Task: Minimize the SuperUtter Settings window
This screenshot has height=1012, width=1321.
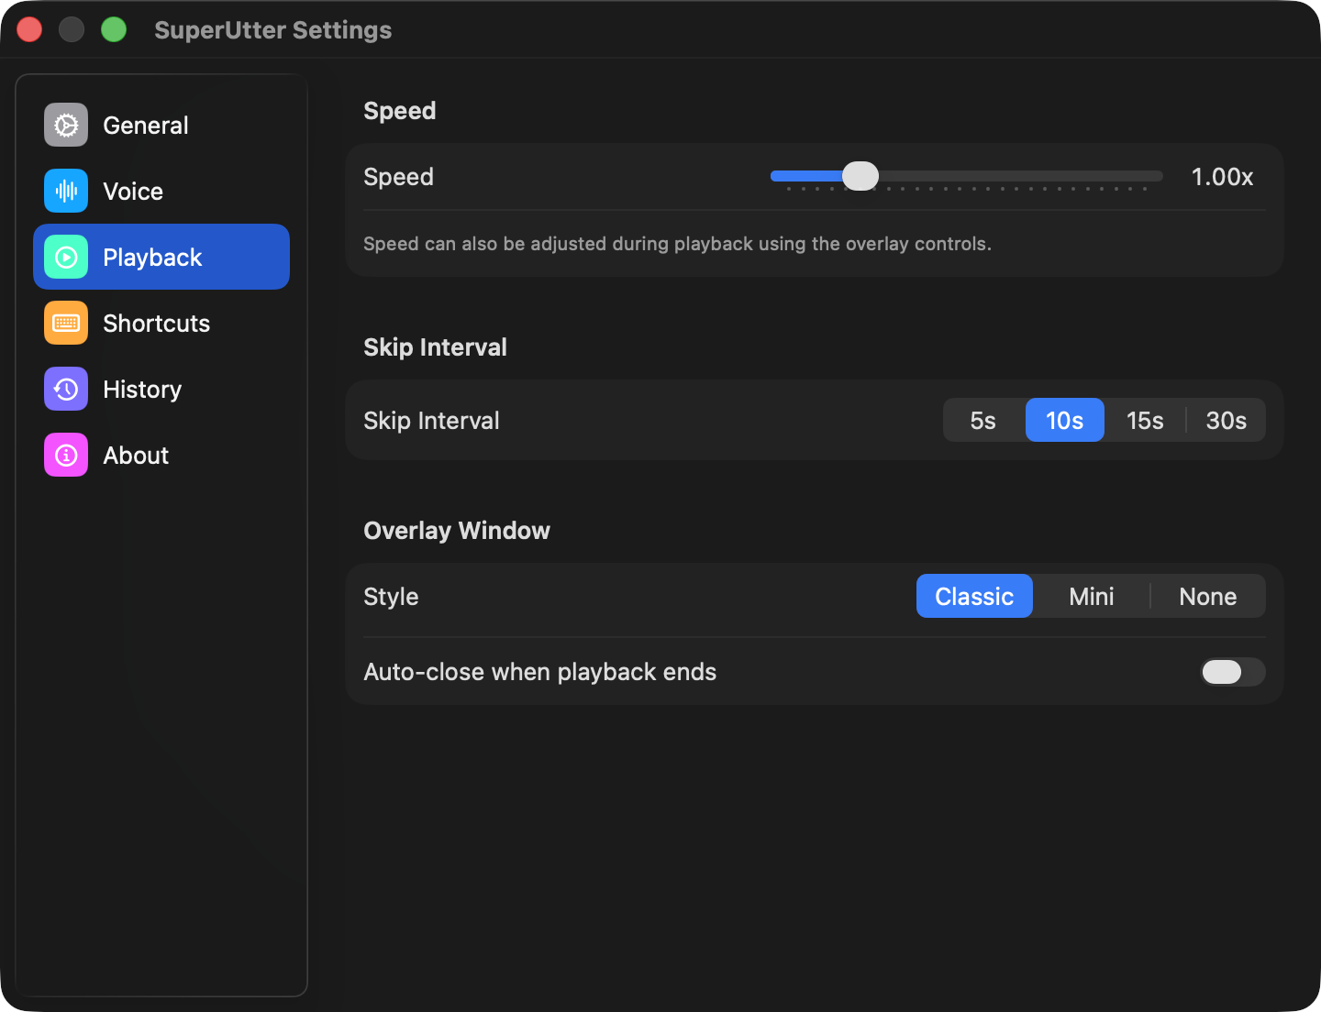Action: (x=72, y=29)
